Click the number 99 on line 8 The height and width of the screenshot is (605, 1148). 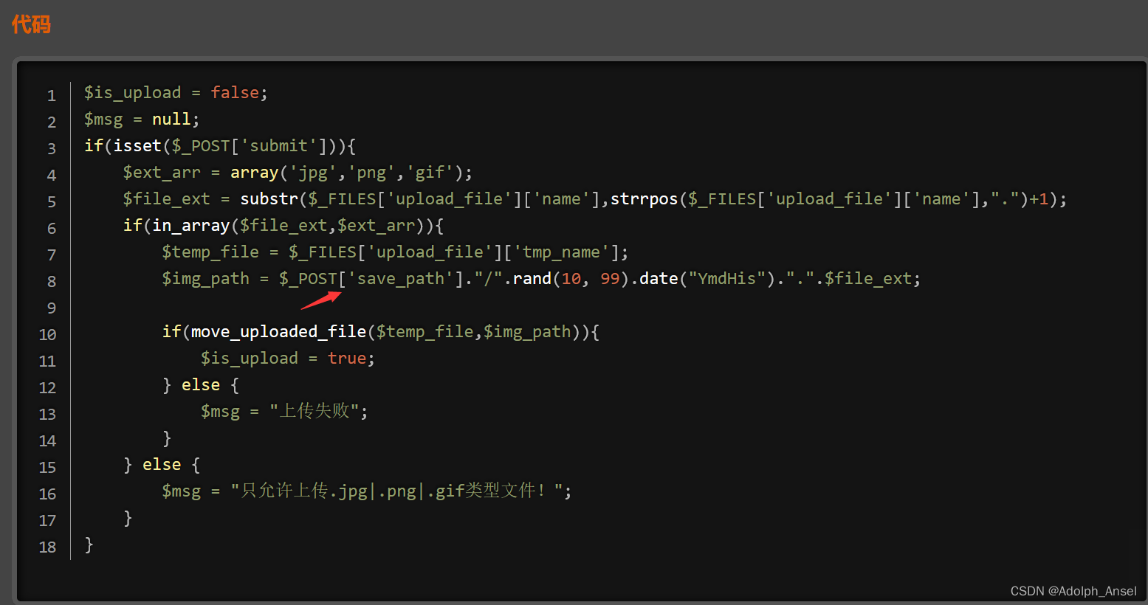tap(610, 278)
